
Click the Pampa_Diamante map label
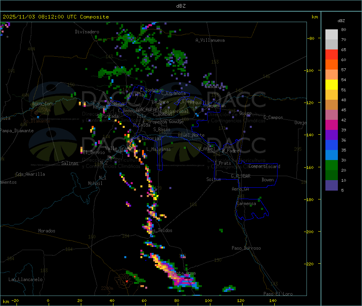coord(17,131)
